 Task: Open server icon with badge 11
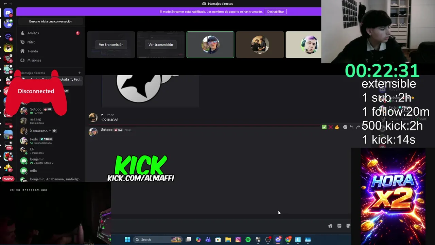click(x=8, y=167)
